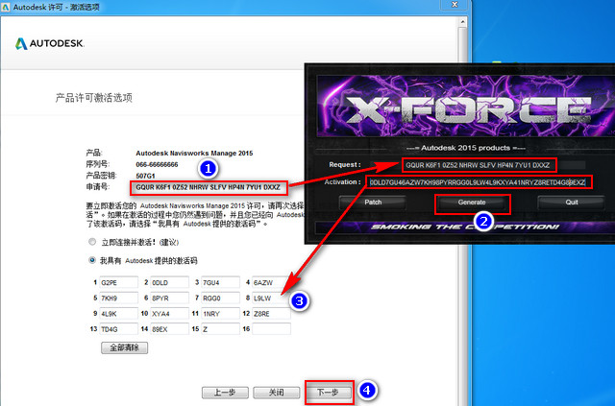Select the connect and activate immediately radio option
This screenshot has height=406, width=615.
coord(92,242)
